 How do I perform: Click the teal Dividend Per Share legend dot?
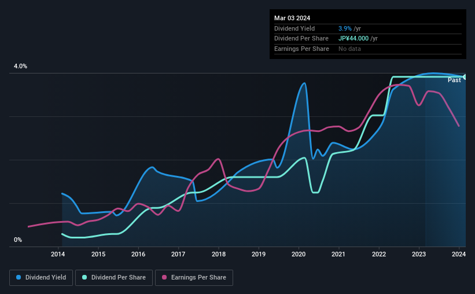[84, 277]
